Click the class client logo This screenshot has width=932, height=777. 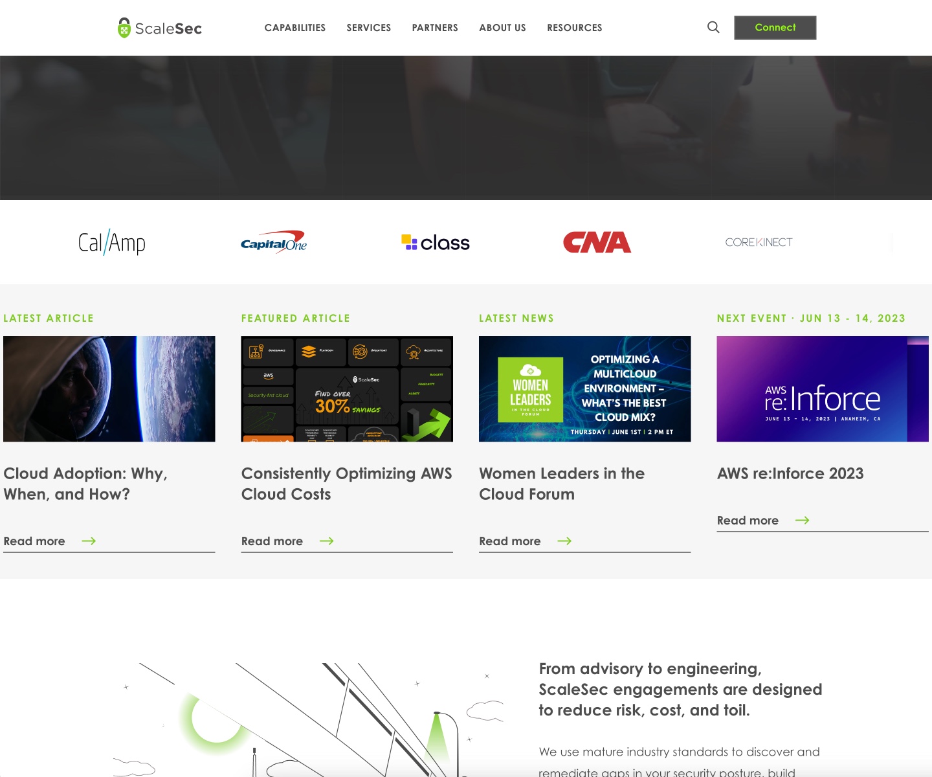(436, 243)
